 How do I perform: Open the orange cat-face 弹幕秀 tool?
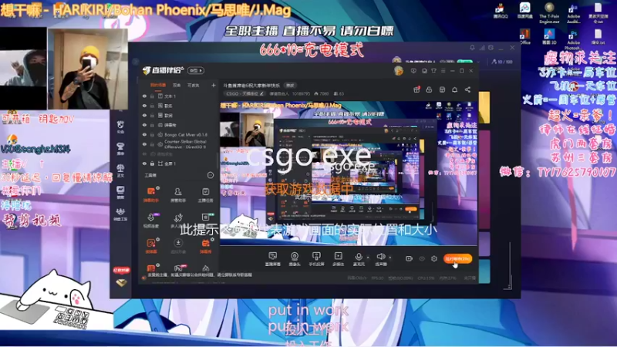coord(205,246)
